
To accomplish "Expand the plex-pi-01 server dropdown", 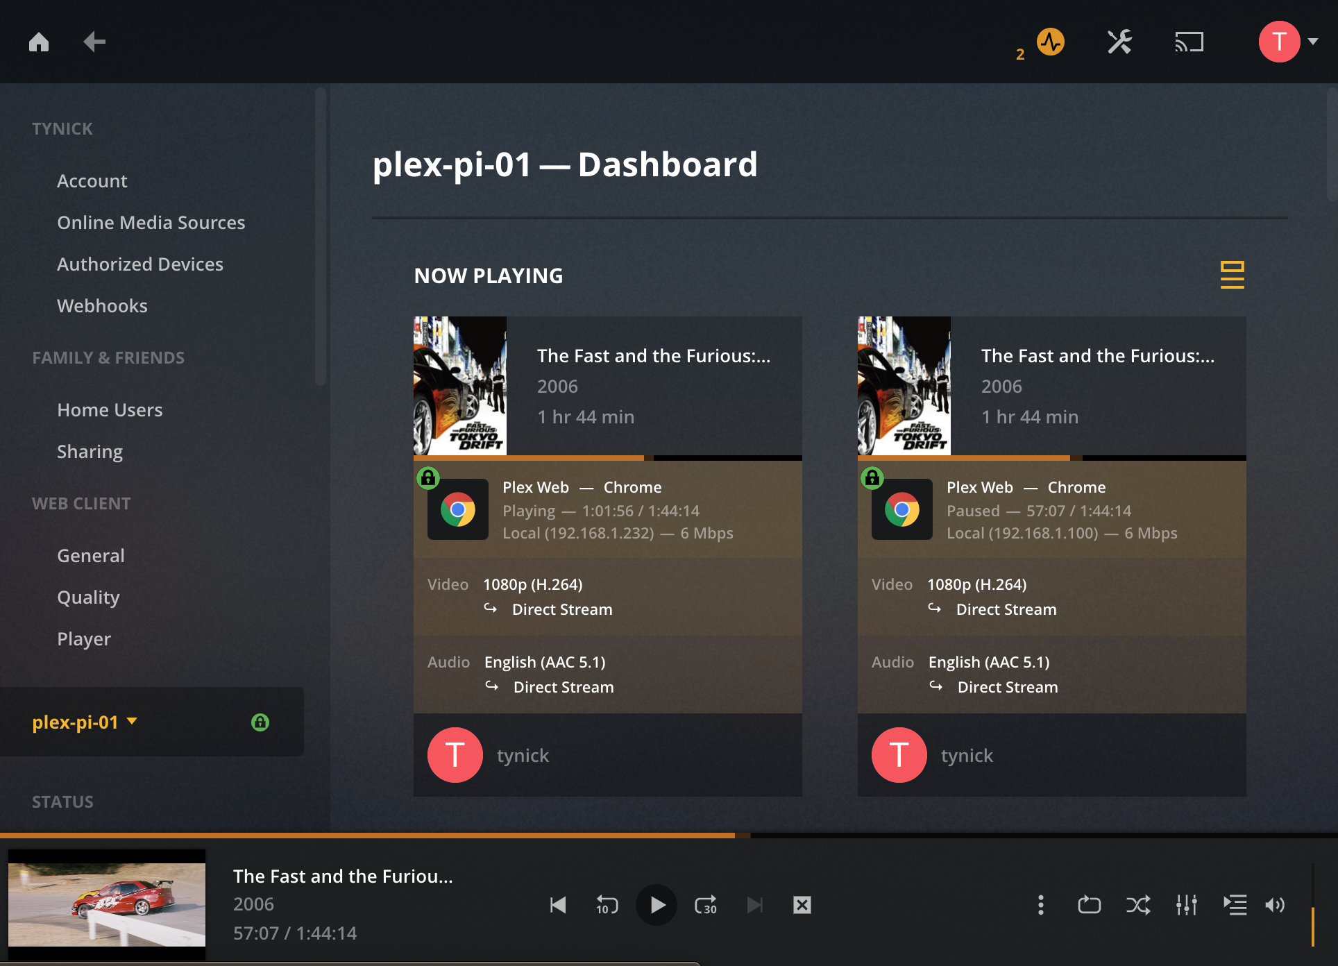I will [x=131, y=721].
